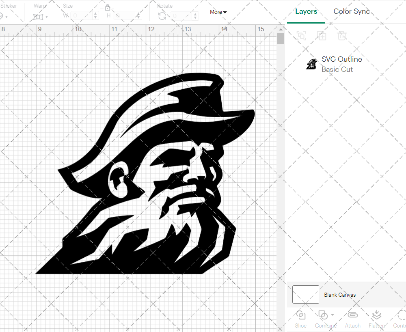Select the SVG Outline layer
Image resolution: width=406 pixels, height=332 pixels.
[x=341, y=59]
